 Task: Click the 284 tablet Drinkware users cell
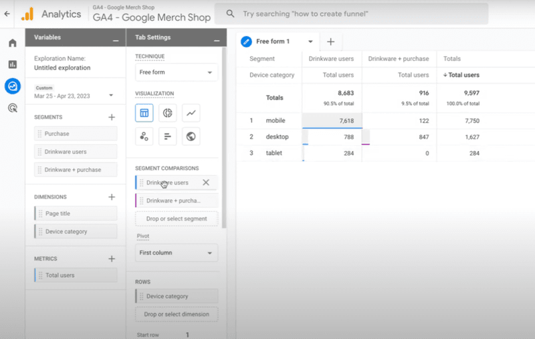coord(348,154)
